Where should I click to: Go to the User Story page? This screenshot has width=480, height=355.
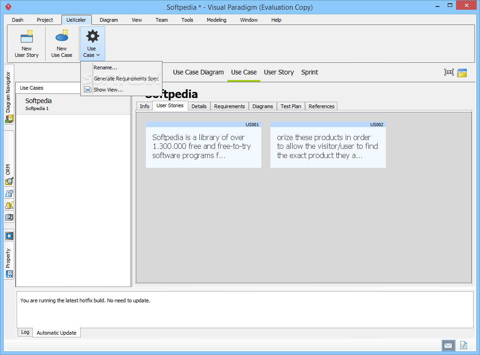pyautogui.click(x=279, y=73)
